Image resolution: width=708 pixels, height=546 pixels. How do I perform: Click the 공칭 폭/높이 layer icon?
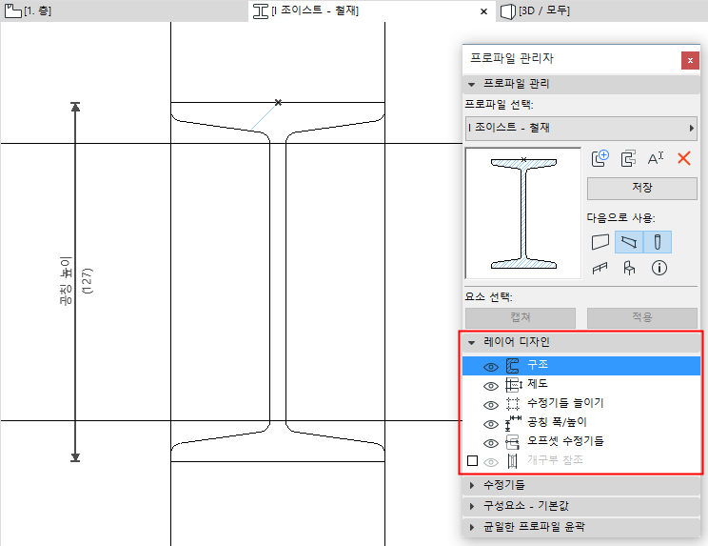pyautogui.click(x=513, y=423)
